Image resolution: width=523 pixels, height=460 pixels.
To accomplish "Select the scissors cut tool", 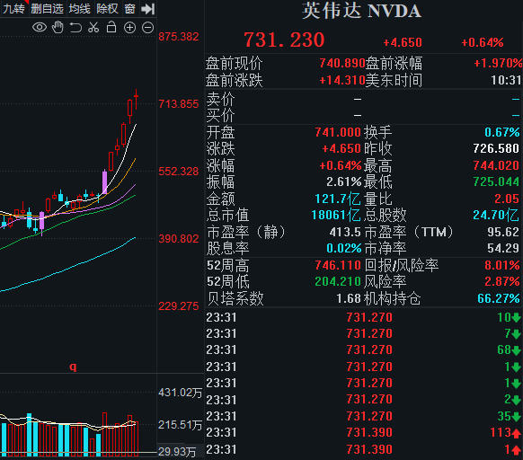I will click(93, 27).
